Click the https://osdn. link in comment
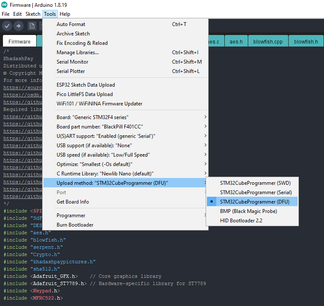The image size is (324, 306). click(23, 95)
